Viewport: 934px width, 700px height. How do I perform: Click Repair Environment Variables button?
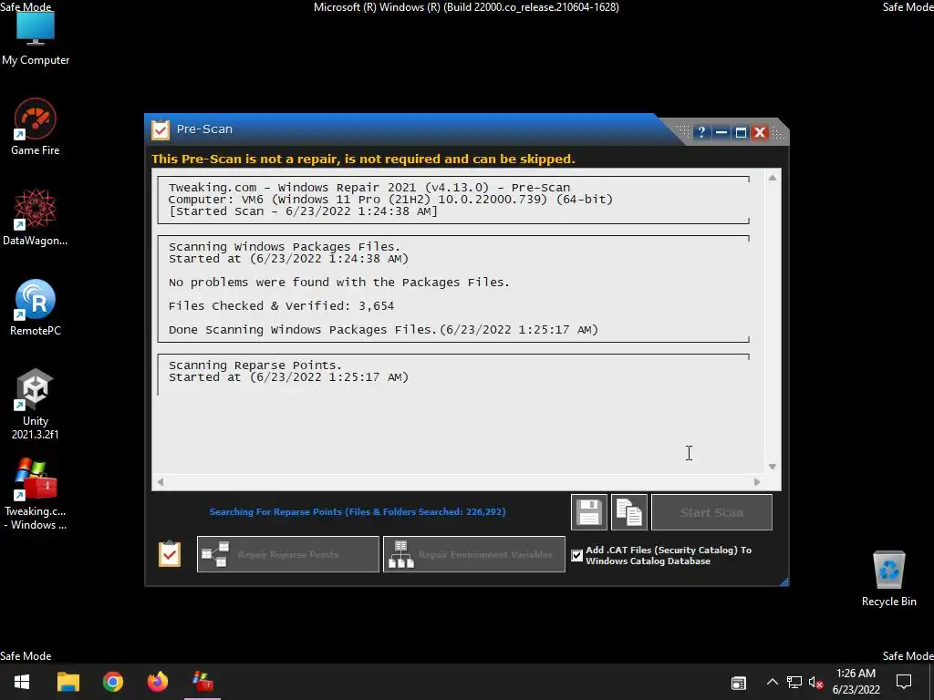[x=474, y=554]
